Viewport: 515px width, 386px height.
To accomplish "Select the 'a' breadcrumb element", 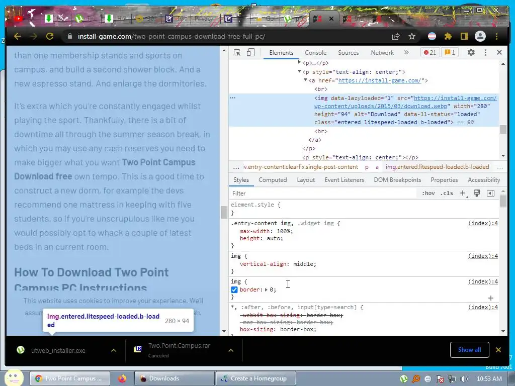I will (x=377, y=167).
